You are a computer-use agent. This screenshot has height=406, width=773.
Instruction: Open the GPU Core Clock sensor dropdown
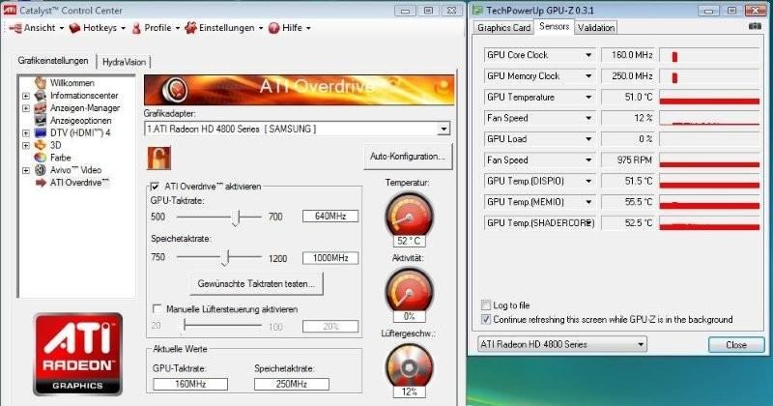click(x=588, y=55)
